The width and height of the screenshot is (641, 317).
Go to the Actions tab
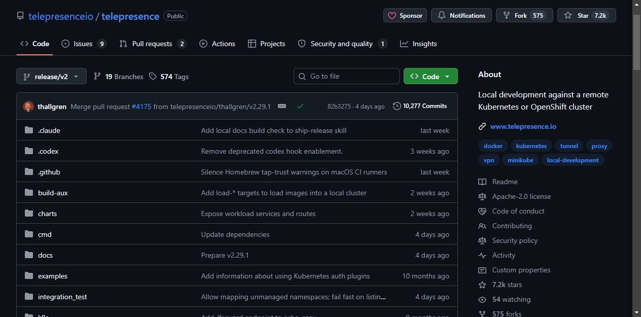tap(217, 44)
